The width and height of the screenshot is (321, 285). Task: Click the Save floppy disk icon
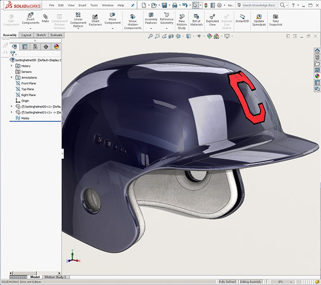click(164, 5)
